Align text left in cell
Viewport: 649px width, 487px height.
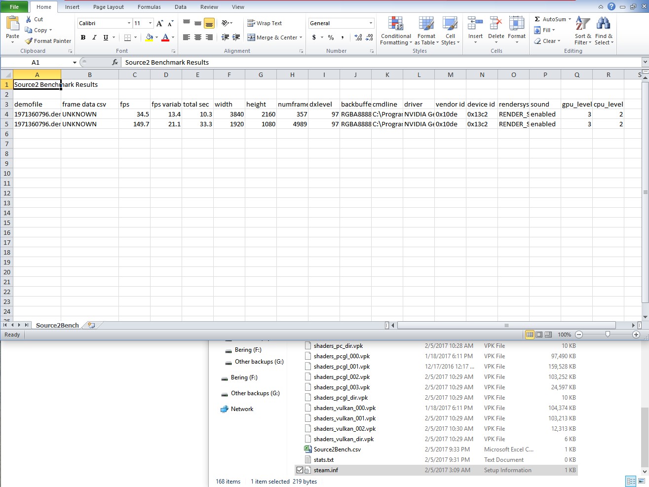[x=187, y=37]
